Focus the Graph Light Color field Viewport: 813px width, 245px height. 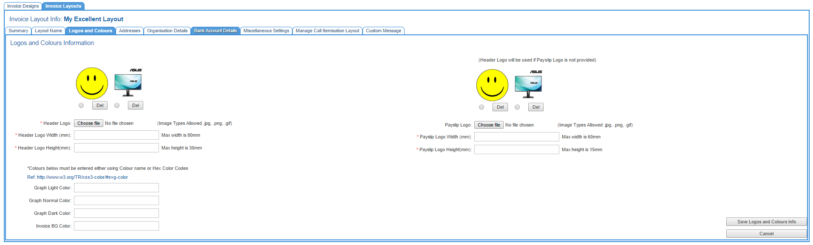click(x=116, y=188)
